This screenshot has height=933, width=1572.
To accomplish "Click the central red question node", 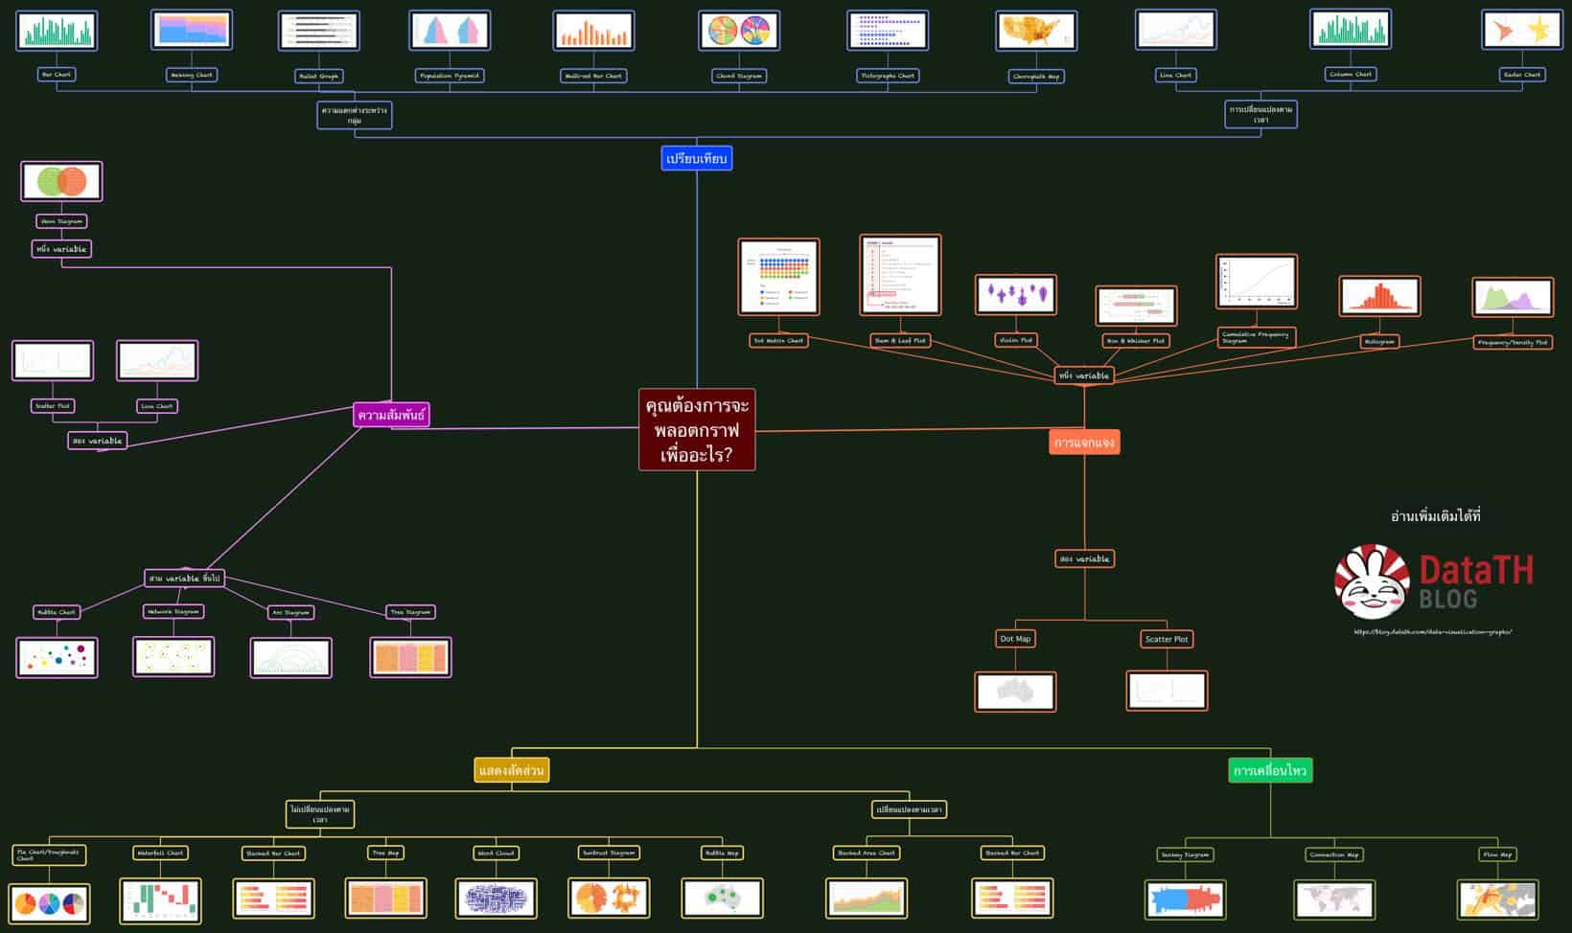I will pos(698,428).
